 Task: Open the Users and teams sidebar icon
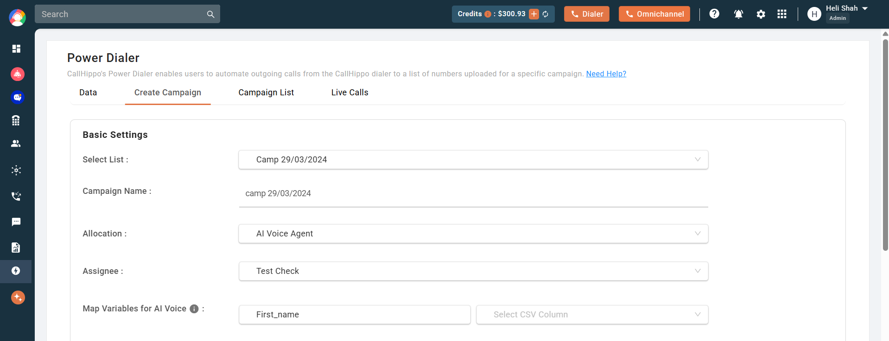tap(16, 143)
